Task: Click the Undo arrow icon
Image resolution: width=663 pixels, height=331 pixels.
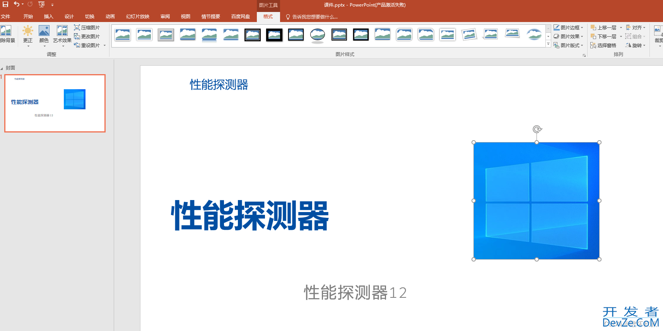Action: (16, 4)
